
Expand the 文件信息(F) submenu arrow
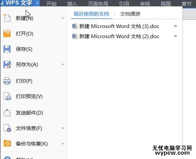coord(63,128)
